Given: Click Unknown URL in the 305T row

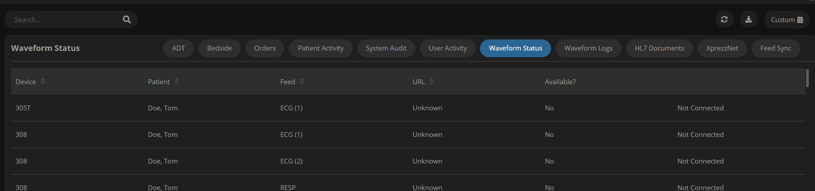Looking at the screenshot, I should pyautogui.click(x=427, y=108).
